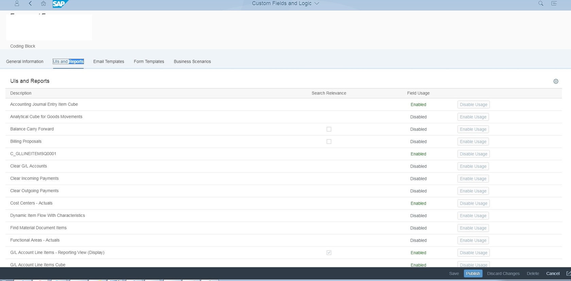The width and height of the screenshot is (571, 281).
Task: Select the C_GLLINEITEMSQ0001 row text
Action: point(33,154)
